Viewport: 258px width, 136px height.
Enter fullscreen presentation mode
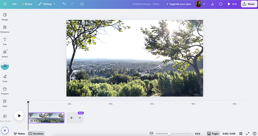click(x=248, y=133)
